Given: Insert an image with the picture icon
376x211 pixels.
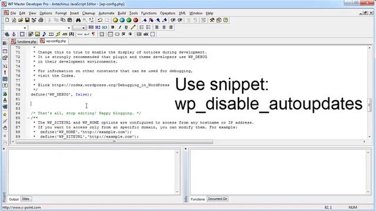Looking at the screenshot, I should pyautogui.click(x=38, y=34).
